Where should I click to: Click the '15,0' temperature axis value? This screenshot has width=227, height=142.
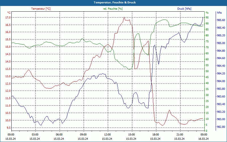coord(8,47)
